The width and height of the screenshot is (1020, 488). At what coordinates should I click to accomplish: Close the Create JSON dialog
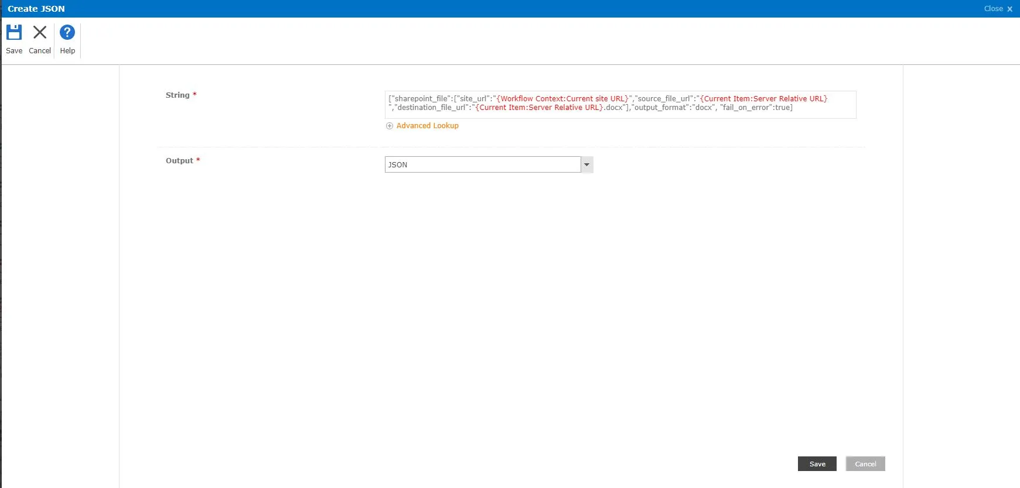pos(998,9)
